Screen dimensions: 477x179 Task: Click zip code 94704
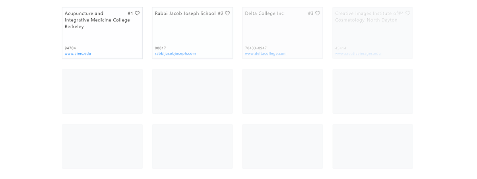tap(70, 48)
